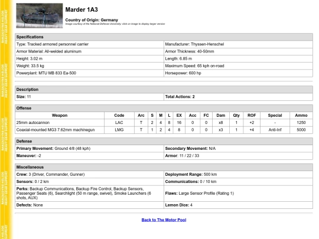Click the Arc column header
This screenshot has height=239, width=319.
tap(141, 116)
